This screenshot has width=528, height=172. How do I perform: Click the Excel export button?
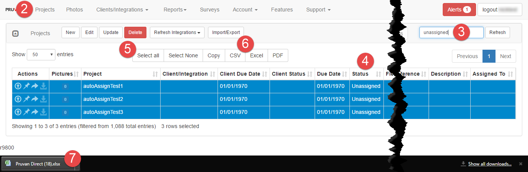[x=257, y=55]
